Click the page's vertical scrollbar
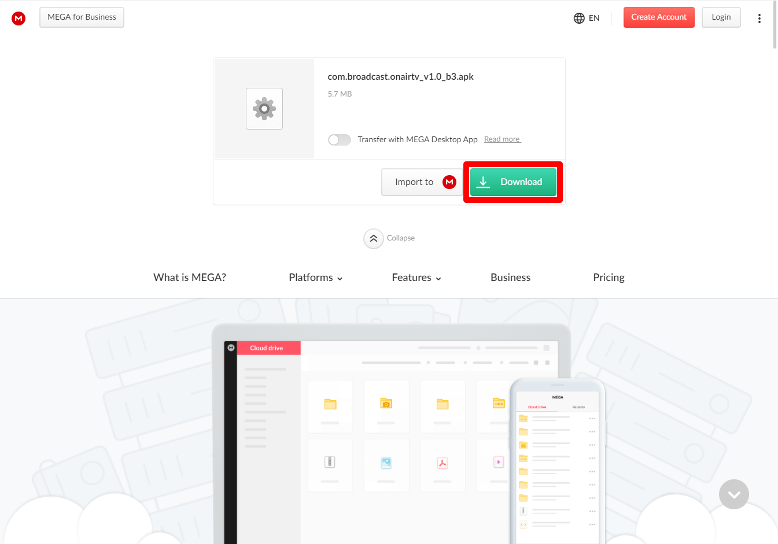 click(775, 25)
